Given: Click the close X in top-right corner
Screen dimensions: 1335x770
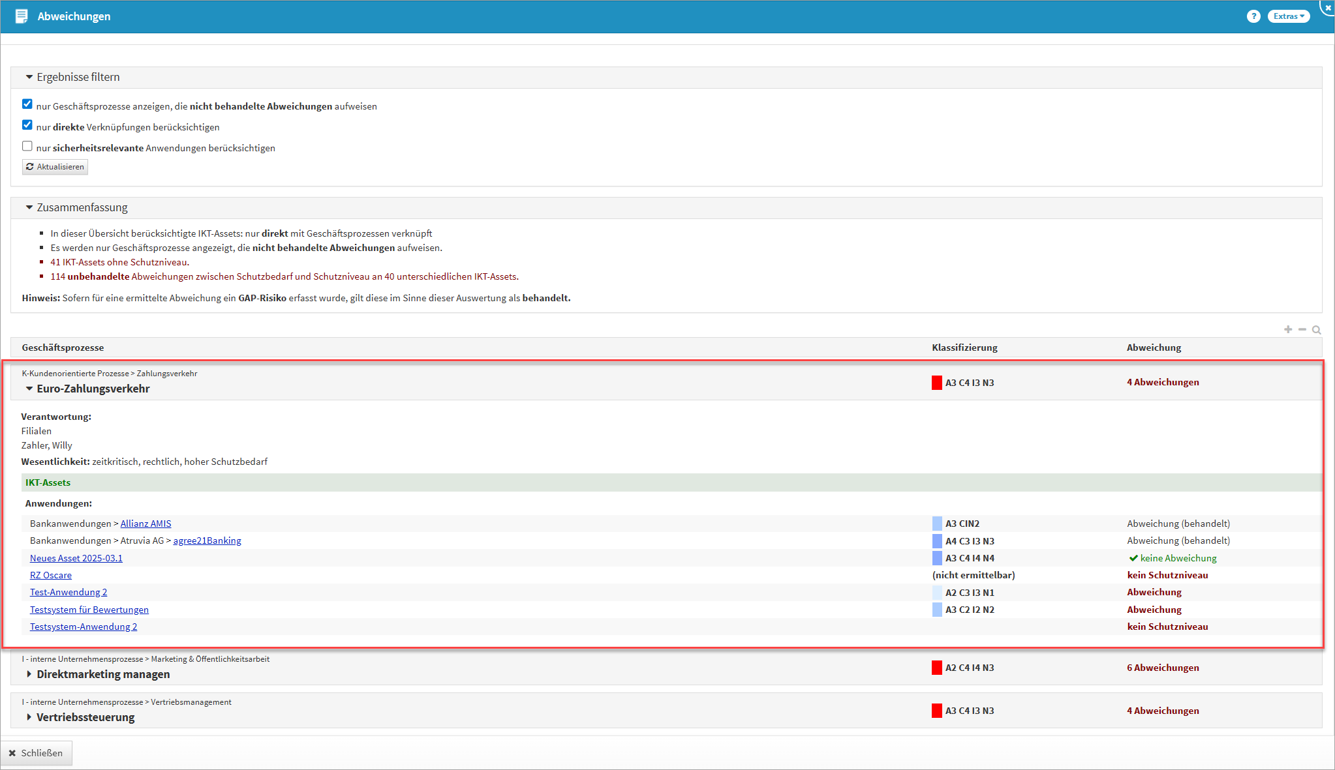Looking at the screenshot, I should (x=1328, y=8).
